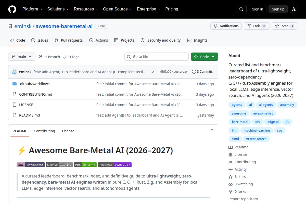The image size is (306, 204).
Task: Click the search magnifier icon button
Action: (x=241, y=9)
